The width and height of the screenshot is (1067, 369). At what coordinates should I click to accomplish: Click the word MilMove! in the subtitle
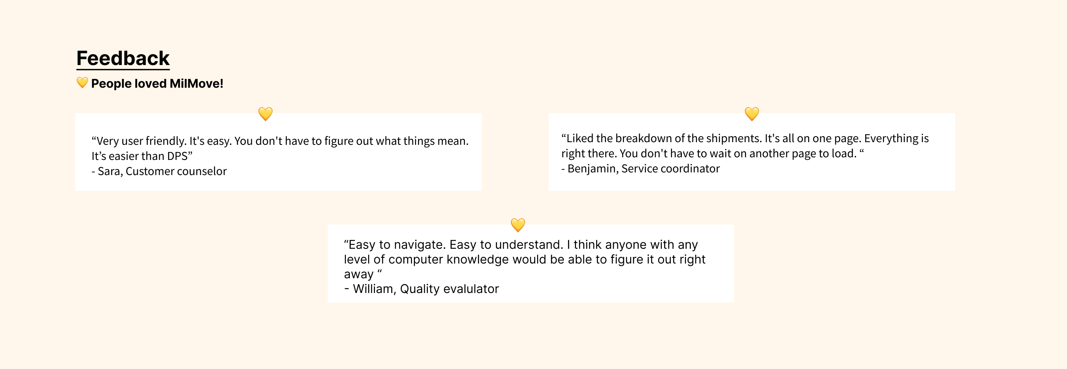point(196,84)
